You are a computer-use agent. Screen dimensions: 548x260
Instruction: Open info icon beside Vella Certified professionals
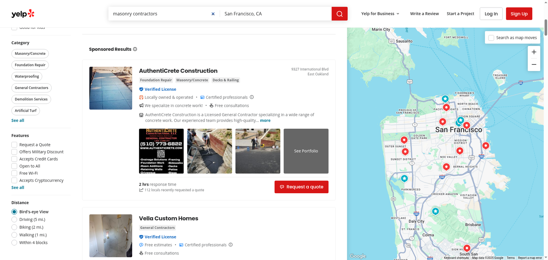(231, 245)
